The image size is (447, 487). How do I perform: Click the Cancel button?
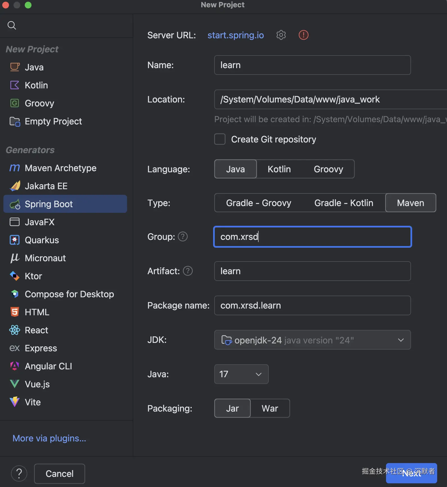(x=59, y=474)
